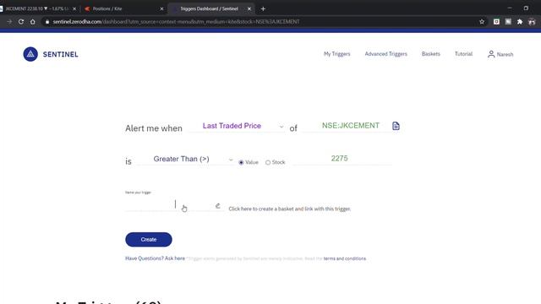Close the Triggers Dashboard / Sentinel tab
This screenshot has height=304, width=541.
[x=249, y=9]
